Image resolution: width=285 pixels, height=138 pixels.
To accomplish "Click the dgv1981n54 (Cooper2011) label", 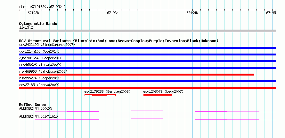I will (x=41, y=58).
